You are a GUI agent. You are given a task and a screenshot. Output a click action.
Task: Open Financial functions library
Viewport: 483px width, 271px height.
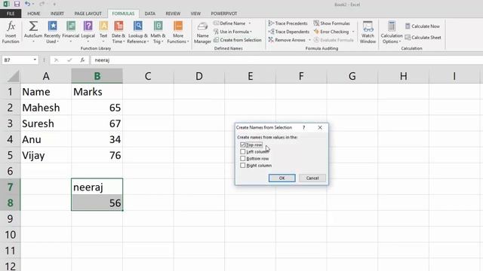[x=70, y=32]
